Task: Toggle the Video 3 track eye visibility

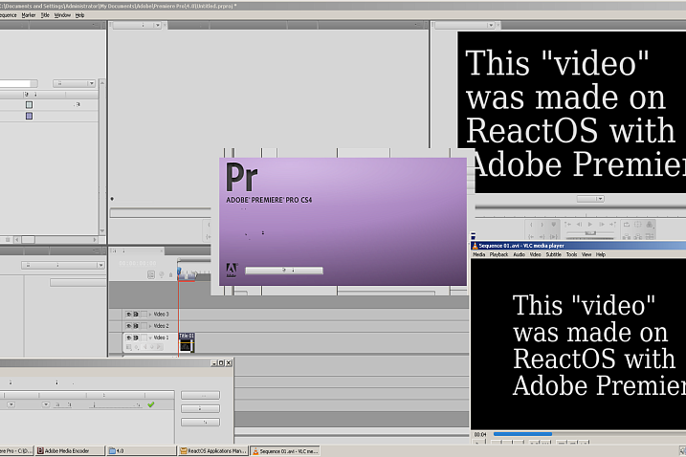Action: click(128, 315)
